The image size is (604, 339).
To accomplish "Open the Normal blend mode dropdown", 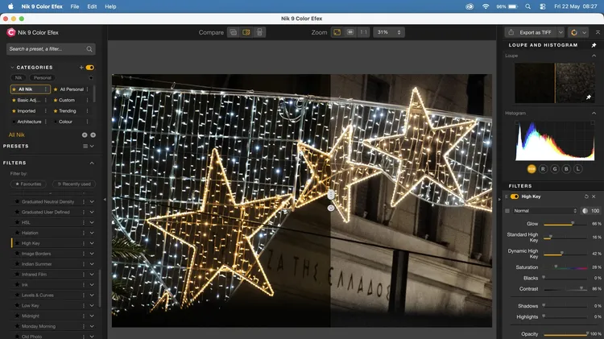I will click(x=545, y=211).
